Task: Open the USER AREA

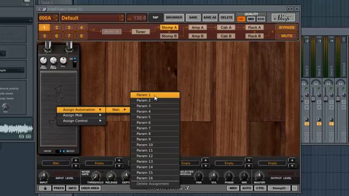Action: click(90, 188)
